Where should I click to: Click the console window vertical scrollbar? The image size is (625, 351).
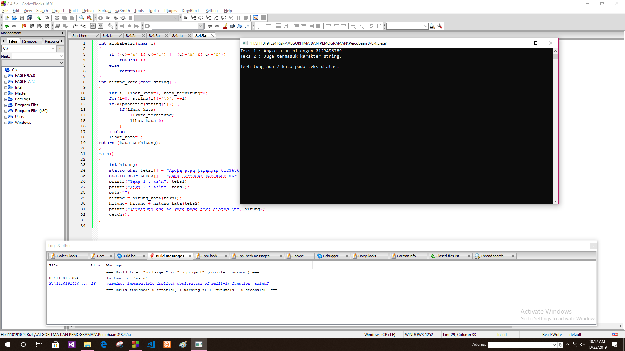pos(555,126)
